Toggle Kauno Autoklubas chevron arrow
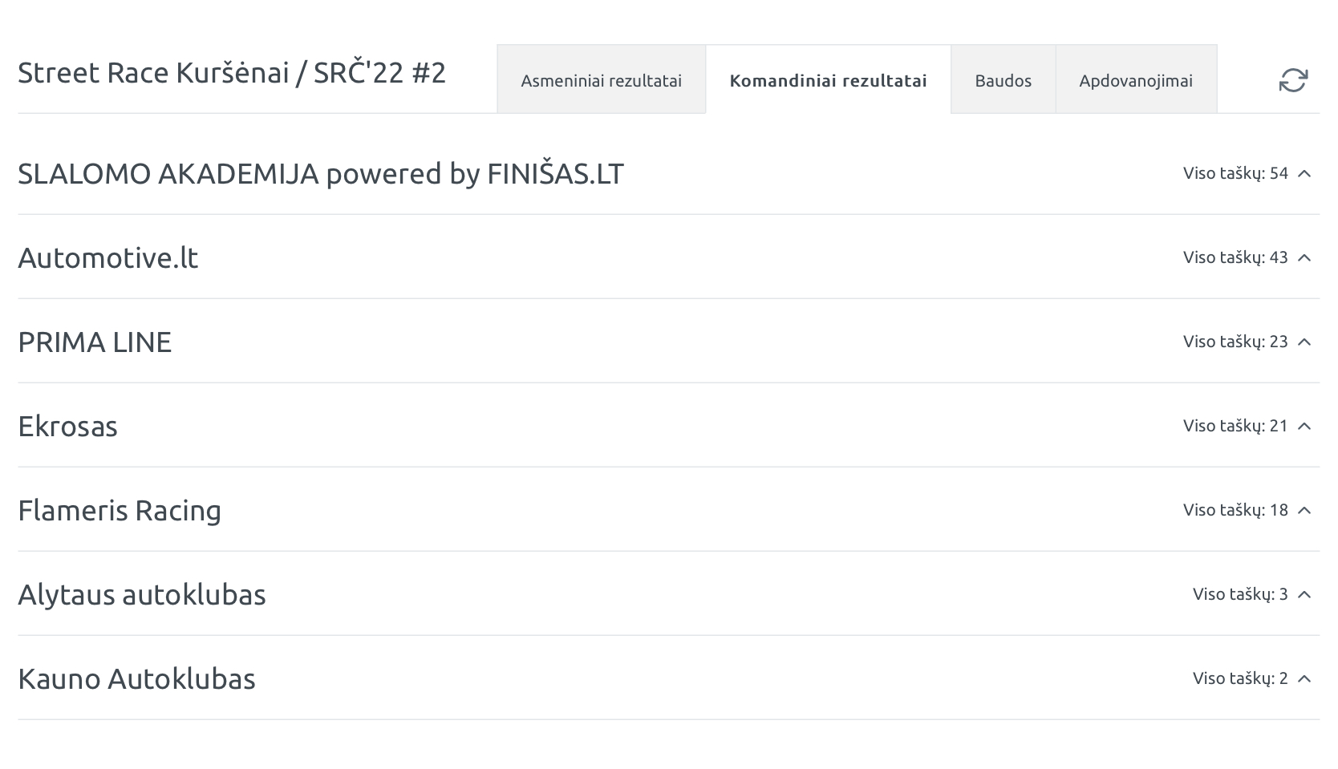This screenshot has height=769, width=1338. click(x=1304, y=678)
